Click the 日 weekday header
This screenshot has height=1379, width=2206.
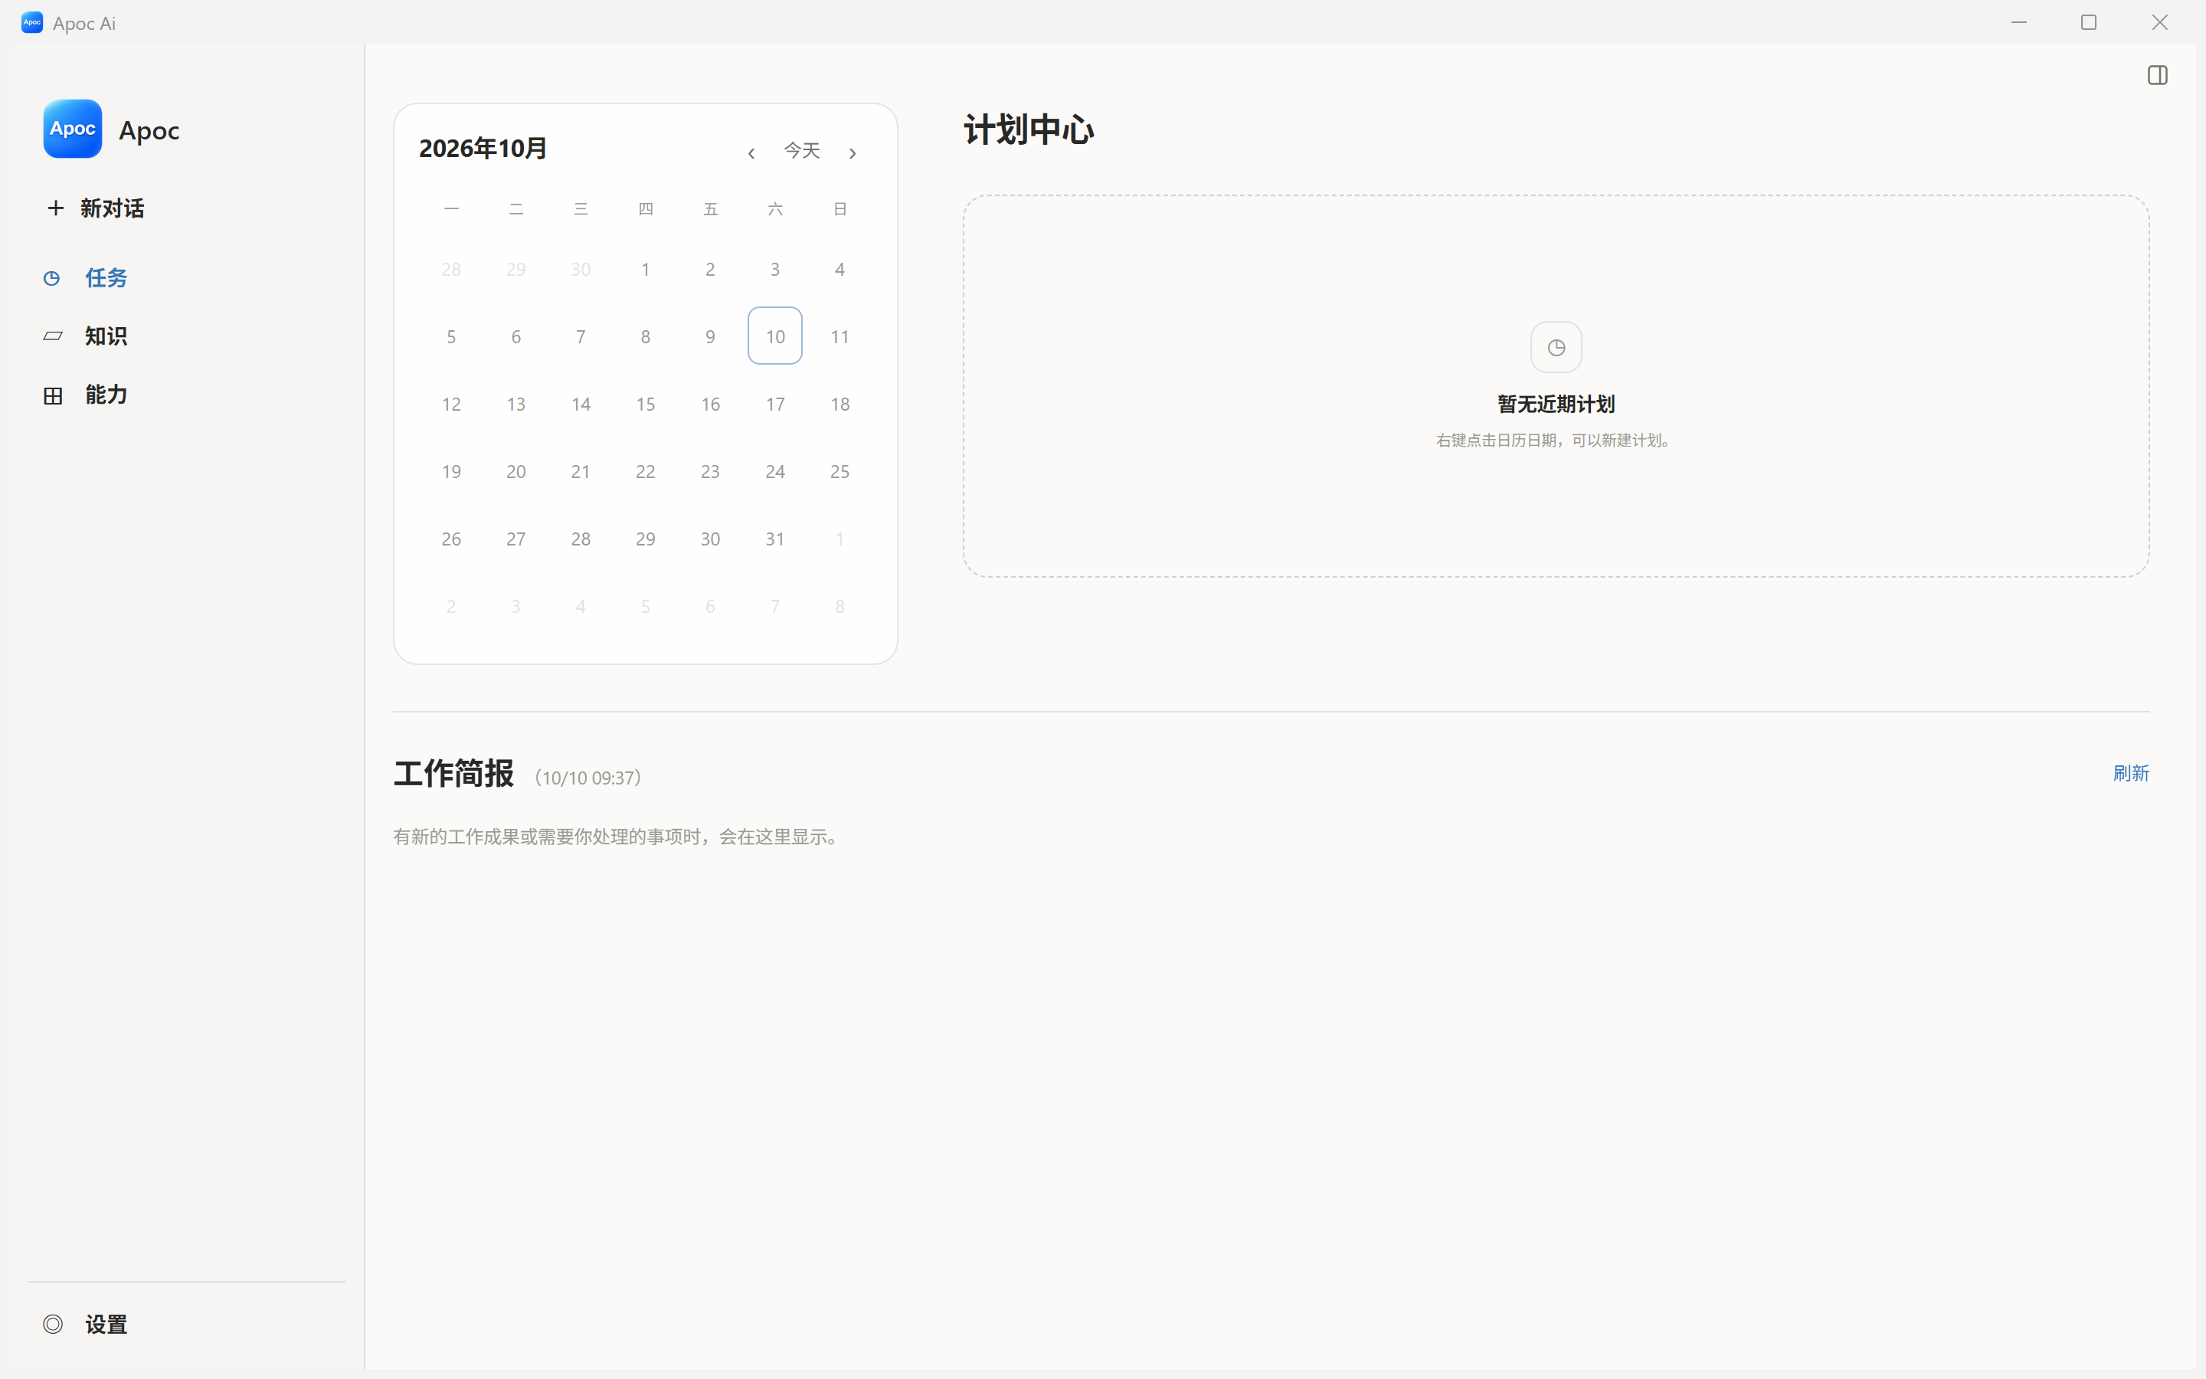click(840, 209)
